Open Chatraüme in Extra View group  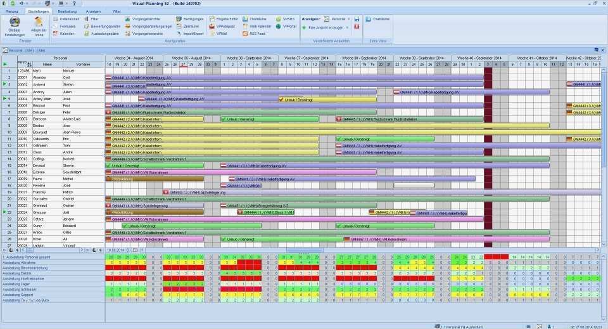click(x=377, y=19)
